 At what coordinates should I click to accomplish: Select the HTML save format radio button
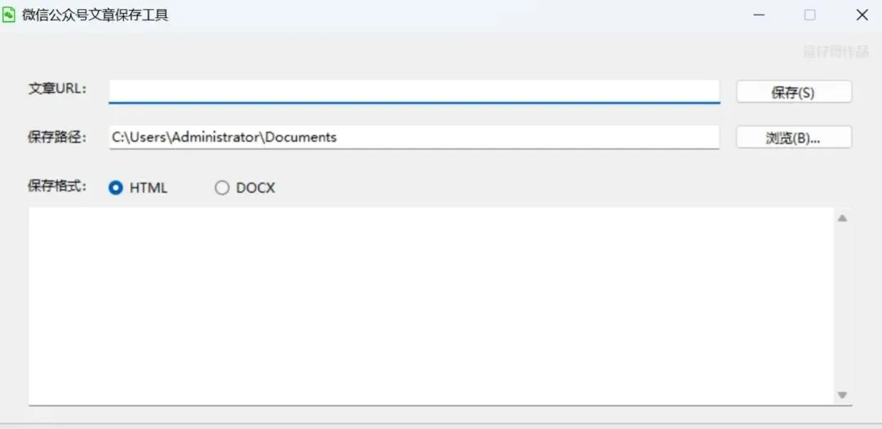pos(116,188)
